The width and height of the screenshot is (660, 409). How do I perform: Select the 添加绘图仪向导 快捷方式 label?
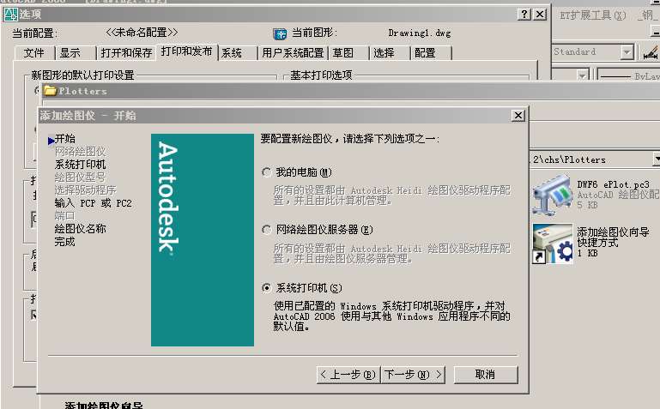(613, 237)
